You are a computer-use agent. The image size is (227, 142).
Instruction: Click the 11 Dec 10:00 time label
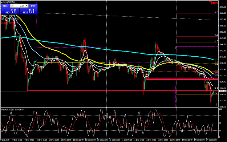click(x=139, y=140)
